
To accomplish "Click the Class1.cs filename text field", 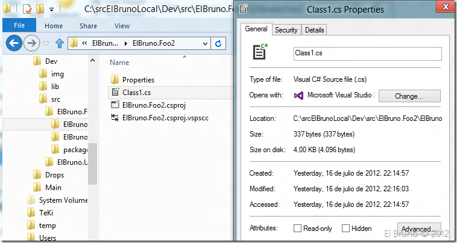I will point(367,54).
